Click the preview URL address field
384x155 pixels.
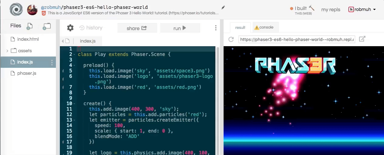coord(297,39)
